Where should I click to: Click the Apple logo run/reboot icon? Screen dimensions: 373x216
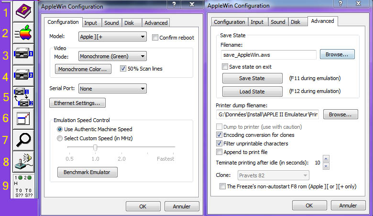(x=22, y=33)
